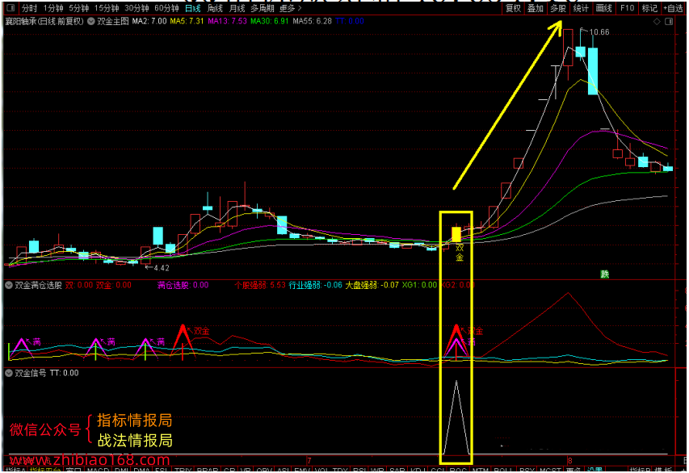Screen dimensions: 689x473
Task: Open the 双金满仓选股 indicator dropdown arrow
Action: tap(9, 285)
